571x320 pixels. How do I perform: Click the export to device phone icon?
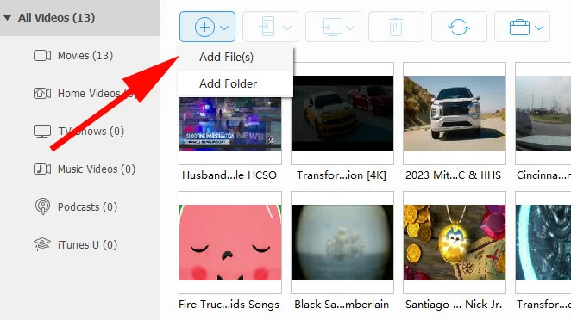pos(267,27)
